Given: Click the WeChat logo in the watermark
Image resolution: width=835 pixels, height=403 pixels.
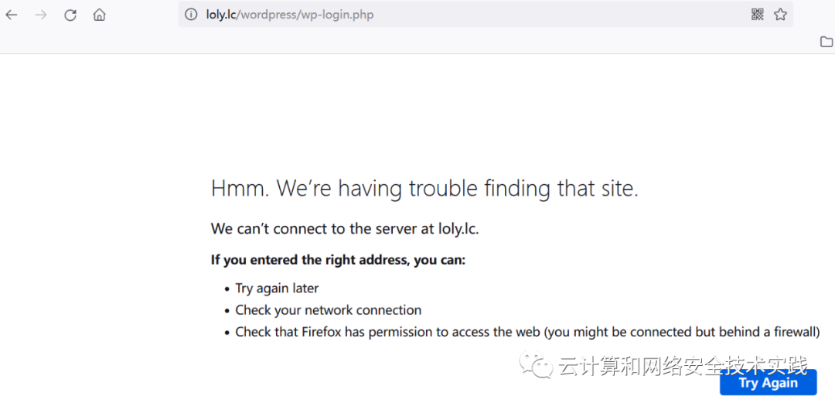Looking at the screenshot, I should [537, 365].
